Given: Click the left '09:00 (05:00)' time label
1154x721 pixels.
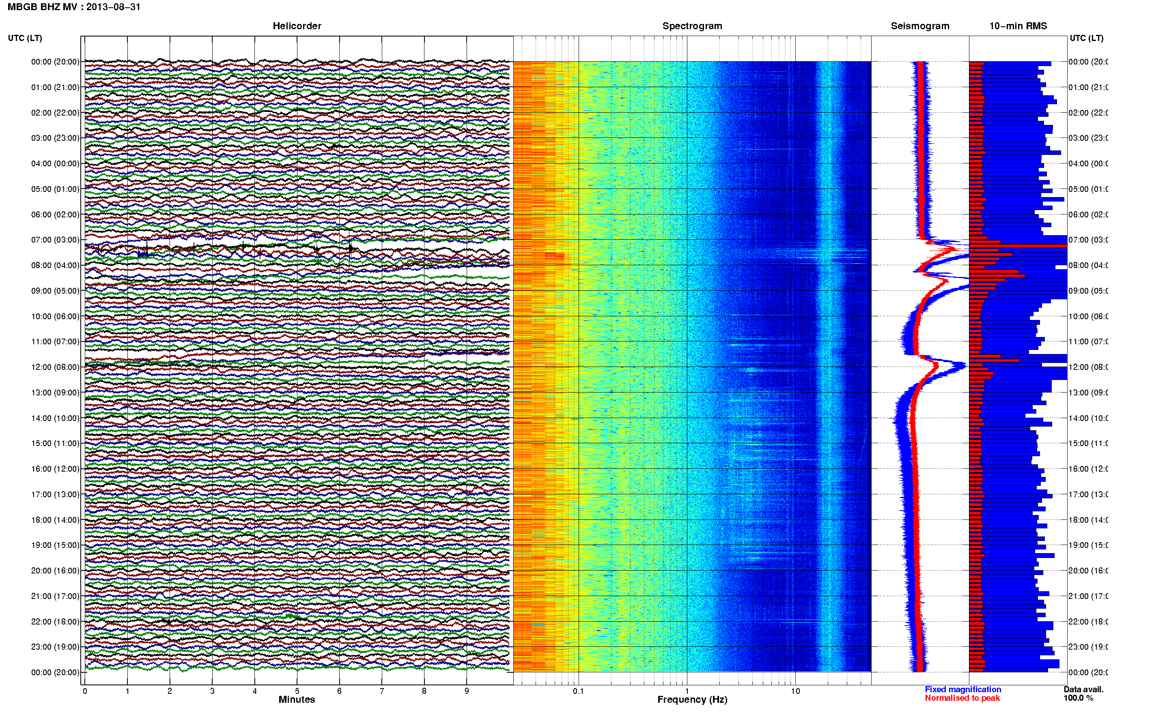Looking at the screenshot, I should coord(55,290).
